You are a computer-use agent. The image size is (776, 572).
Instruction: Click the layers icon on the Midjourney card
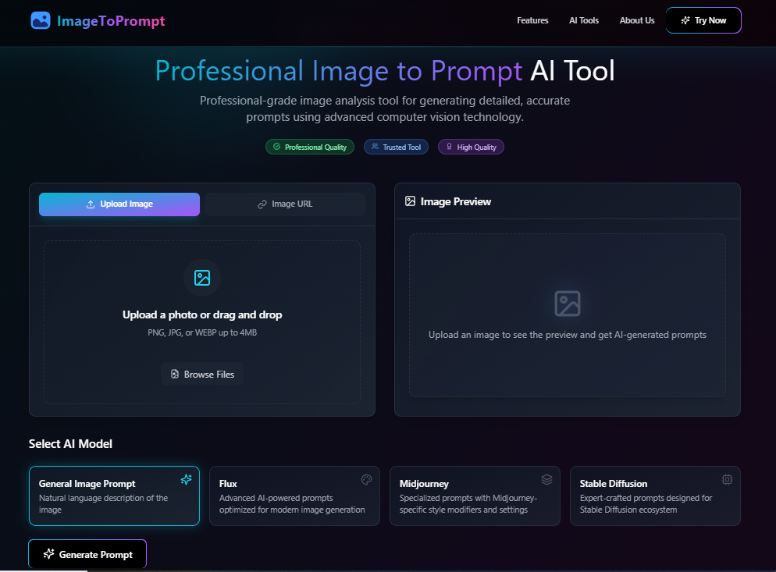point(546,479)
